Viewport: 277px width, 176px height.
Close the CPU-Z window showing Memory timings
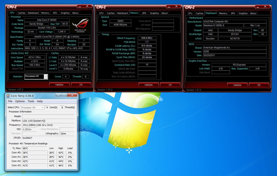pyautogui.click(x=176, y=6)
